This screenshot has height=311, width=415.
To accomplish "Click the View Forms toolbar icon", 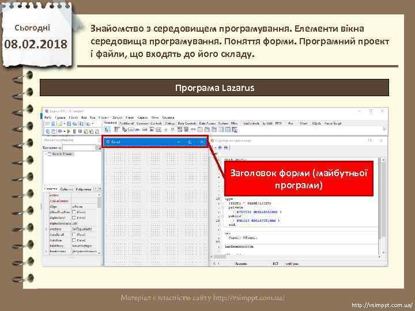I will click(x=53, y=131).
